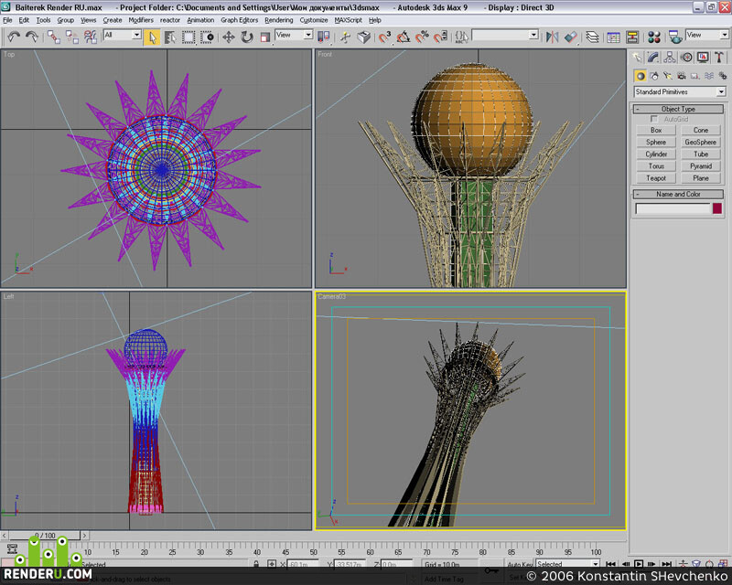The height and width of the screenshot is (585, 732).
Task: Create a Teapot primitive button
Action: (656, 178)
